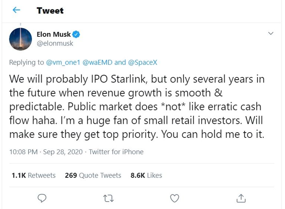Like the tweet with heart icon

pyautogui.click(x=174, y=198)
